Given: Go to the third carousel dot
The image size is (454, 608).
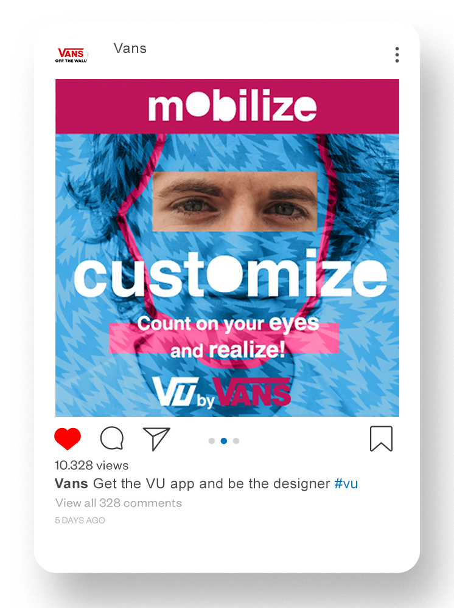Looking at the screenshot, I should (x=236, y=441).
